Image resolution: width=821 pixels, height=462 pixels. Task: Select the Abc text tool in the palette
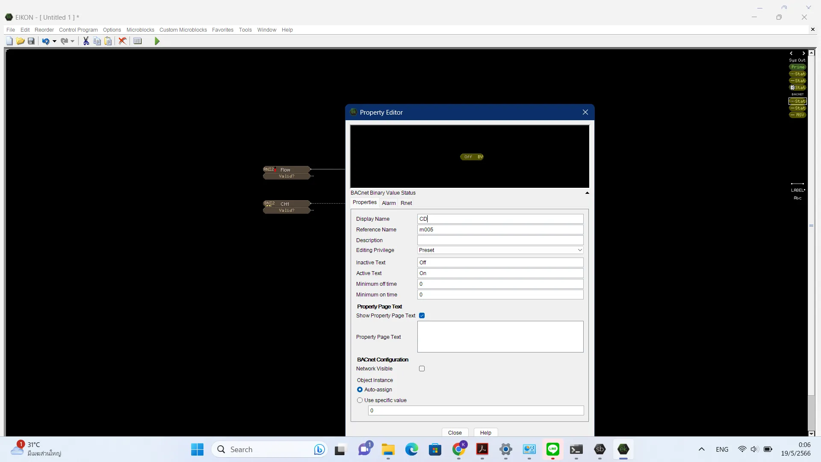pos(797,198)
